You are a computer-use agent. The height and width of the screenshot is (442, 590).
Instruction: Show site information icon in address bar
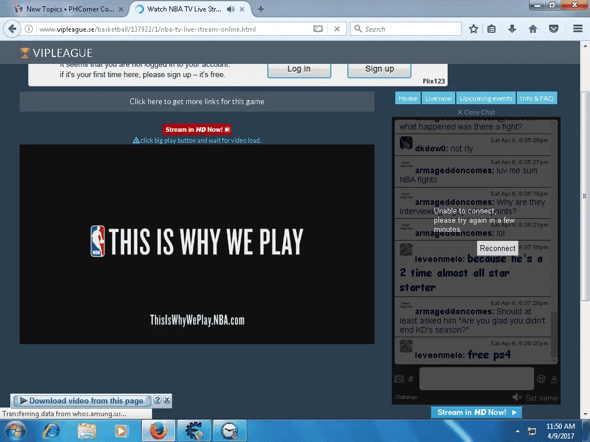pyautogui.click(x=29, y=29)
